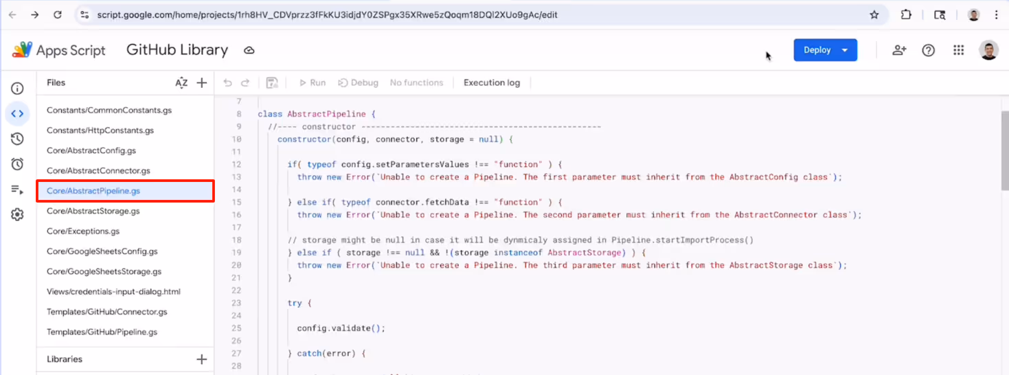Open the Google apps grid

point(959,50)
